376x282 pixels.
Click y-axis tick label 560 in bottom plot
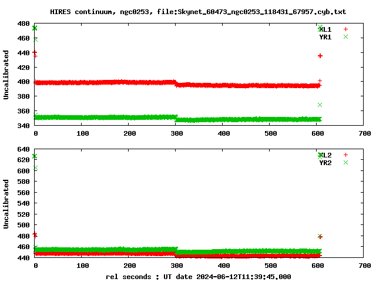pyautogui.click(x=23, y=193)
